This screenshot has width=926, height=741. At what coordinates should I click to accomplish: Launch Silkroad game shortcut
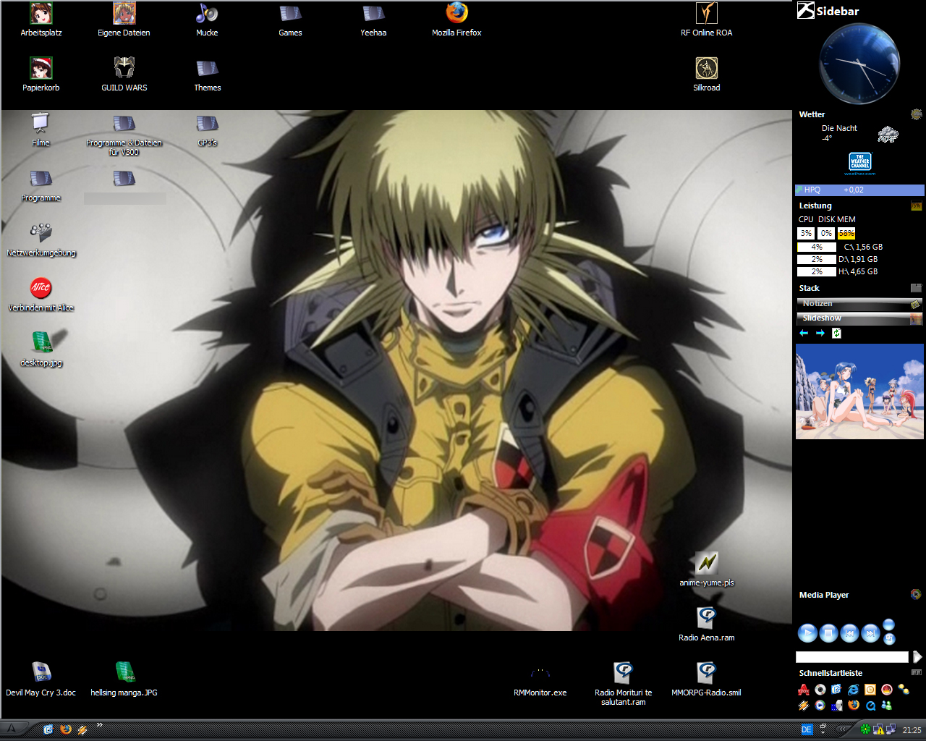[x=706, y=74]
